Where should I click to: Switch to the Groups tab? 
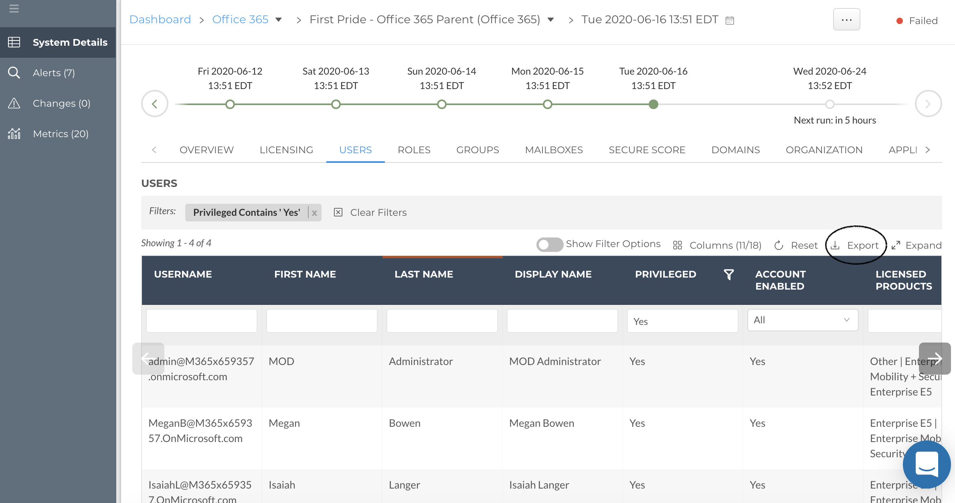(478, 150)
